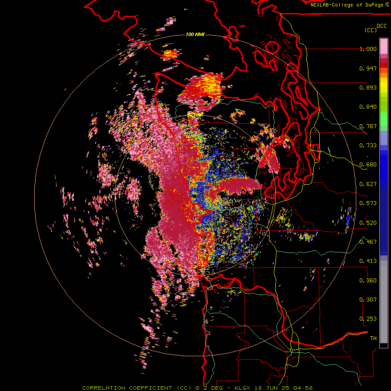Viewport: 391px width, 391px height.
Task: Select the 1.000 legend value
Action: (368, 49)
